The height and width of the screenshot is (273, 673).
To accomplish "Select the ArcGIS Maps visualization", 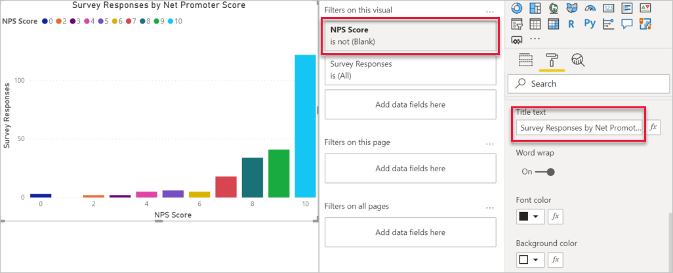I will (645, 24).
